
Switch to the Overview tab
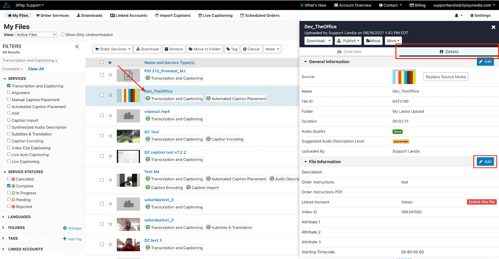click(349, 52)
